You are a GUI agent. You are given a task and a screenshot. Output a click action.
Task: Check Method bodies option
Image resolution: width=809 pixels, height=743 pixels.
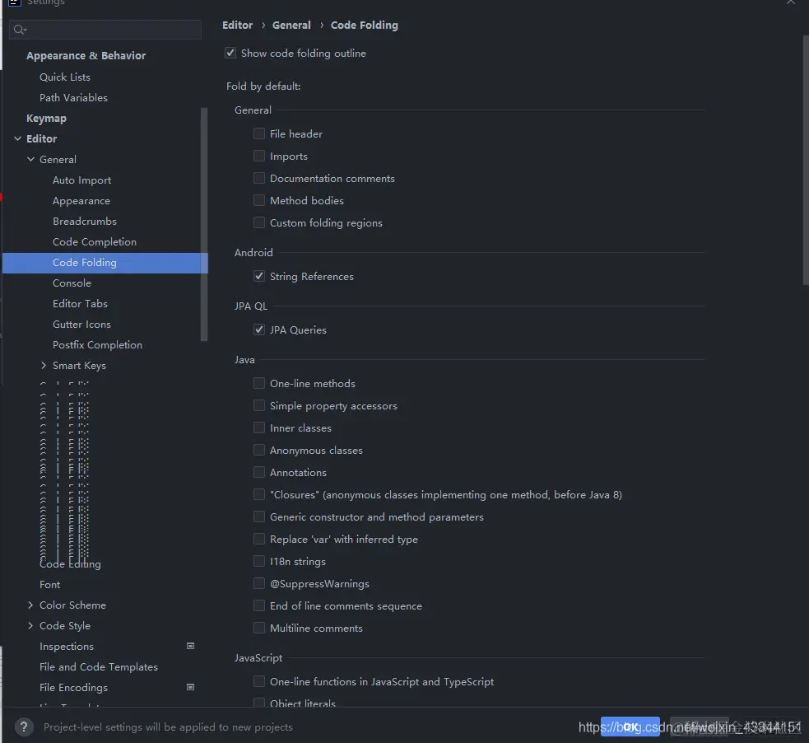pos(259,200)
